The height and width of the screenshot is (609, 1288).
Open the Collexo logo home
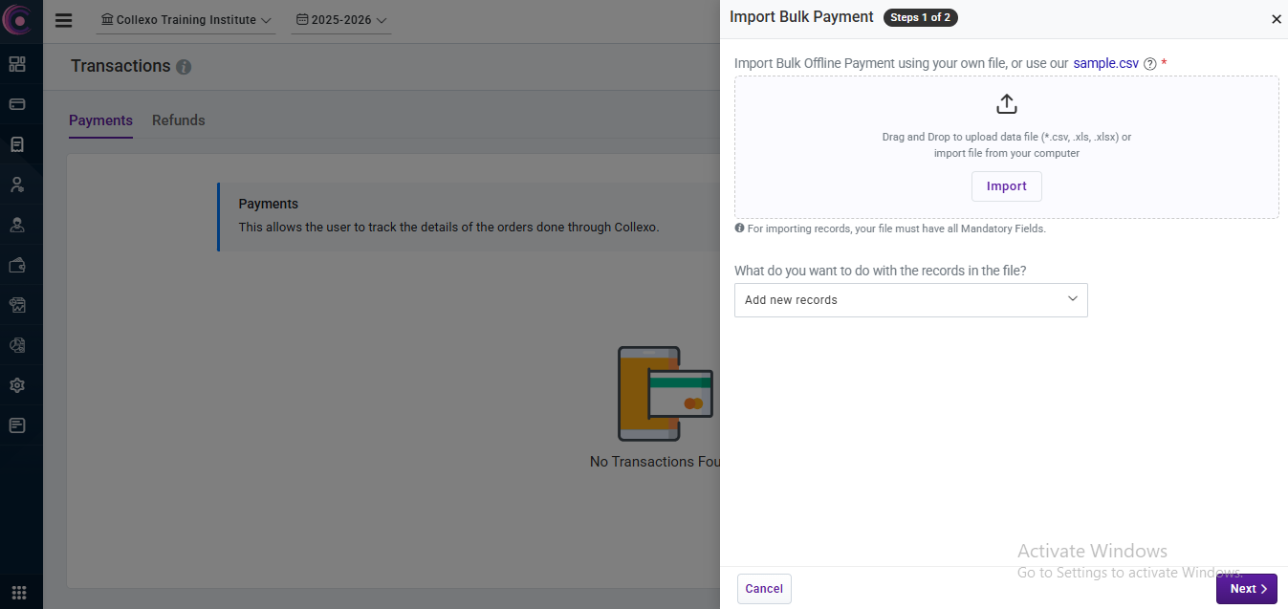click(x=18, y=19)
